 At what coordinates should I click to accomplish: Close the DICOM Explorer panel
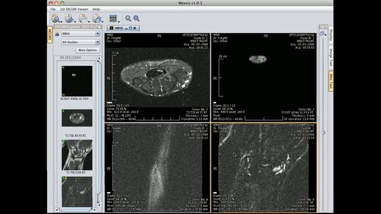click(99, 27)
